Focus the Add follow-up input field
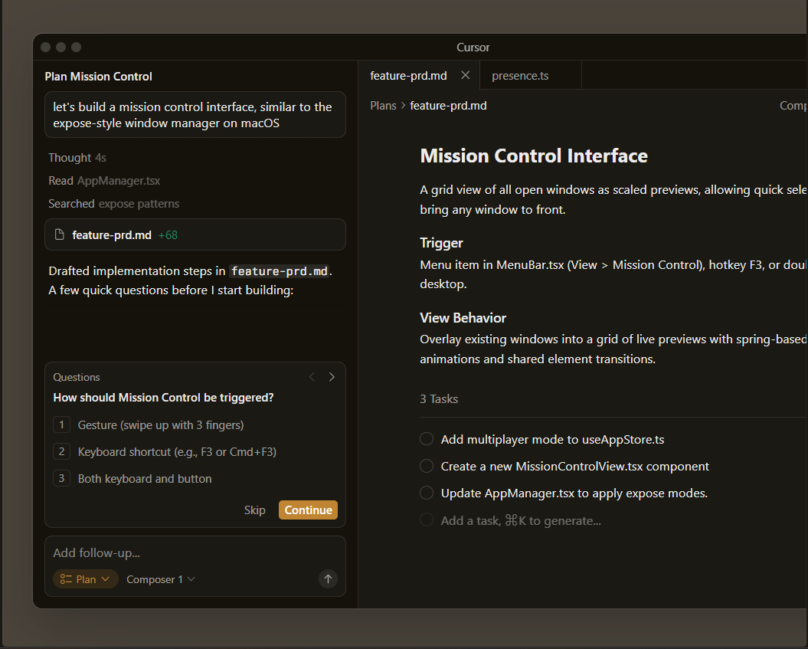Image resolution: width=808 pixels, height=649 pixels. 184,552
